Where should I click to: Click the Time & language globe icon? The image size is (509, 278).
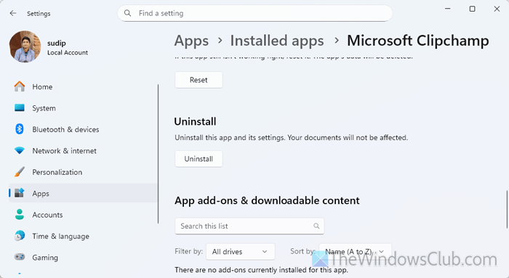tap(20, 236)
